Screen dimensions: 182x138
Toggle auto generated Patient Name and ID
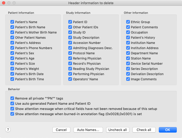pyautogui.click(x=12, y=104)
